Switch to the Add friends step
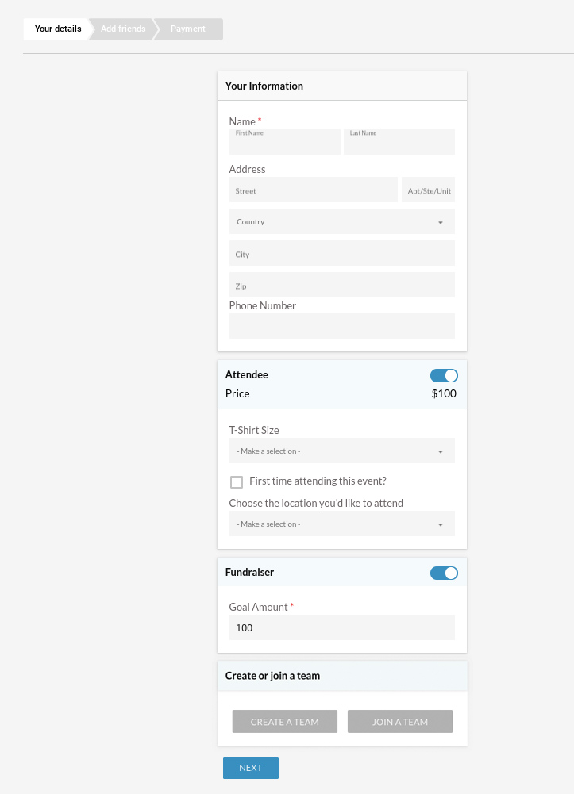Image resolution: width=574 pixels, height=794 pixels. (122, 29)
